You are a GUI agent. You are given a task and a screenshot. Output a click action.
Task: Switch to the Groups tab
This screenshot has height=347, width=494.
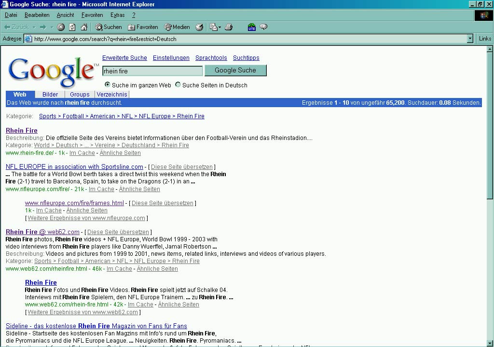[x=80, y=94]
